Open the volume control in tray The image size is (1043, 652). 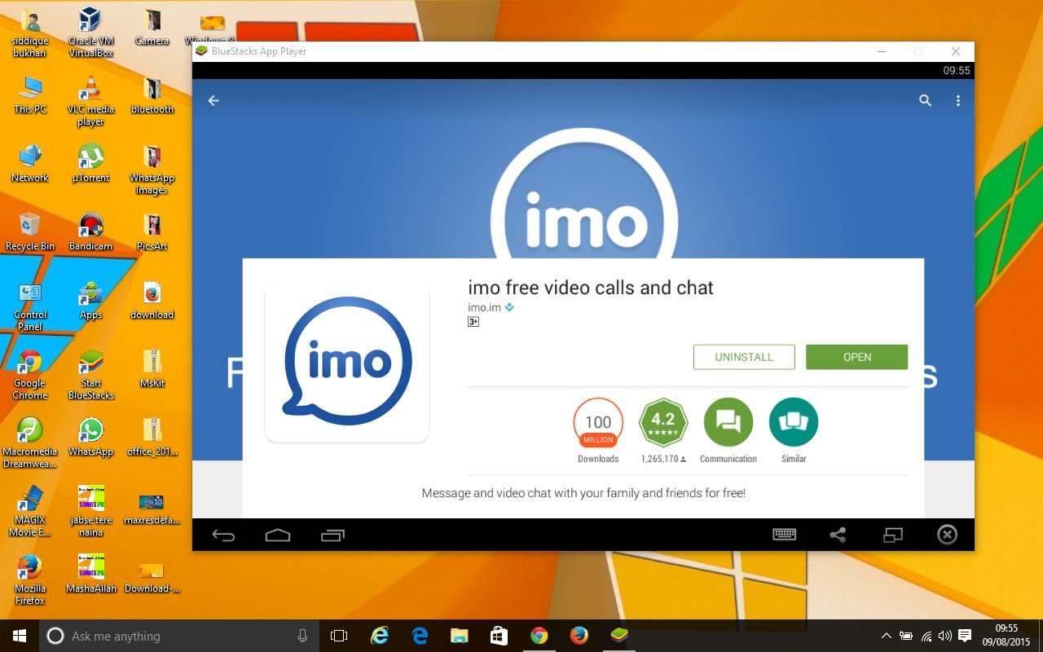tap(945, 636)
